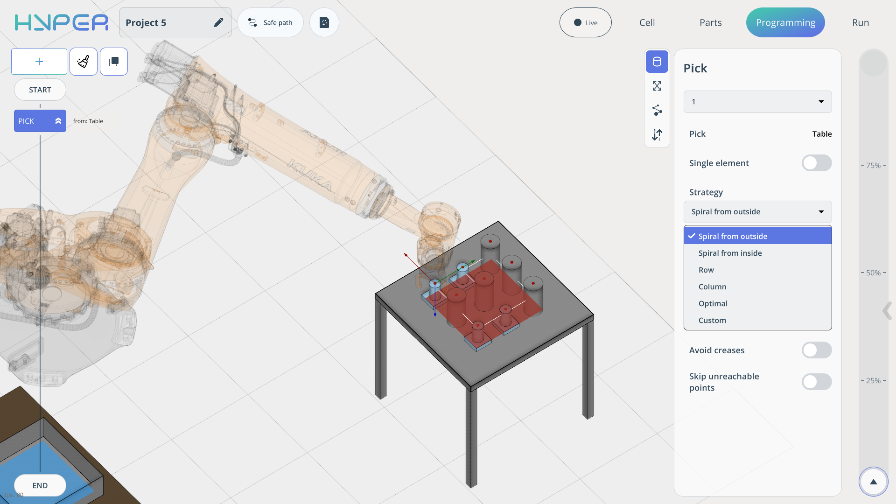Click the Safe path button
Viewport: 896px width, 504px height.
click(271, 22)
